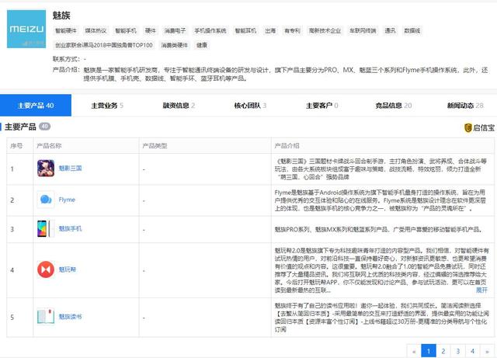The image size is (497, 358).
Task: Click the red 魅玩帮 app icon
Action: [46, 269]
